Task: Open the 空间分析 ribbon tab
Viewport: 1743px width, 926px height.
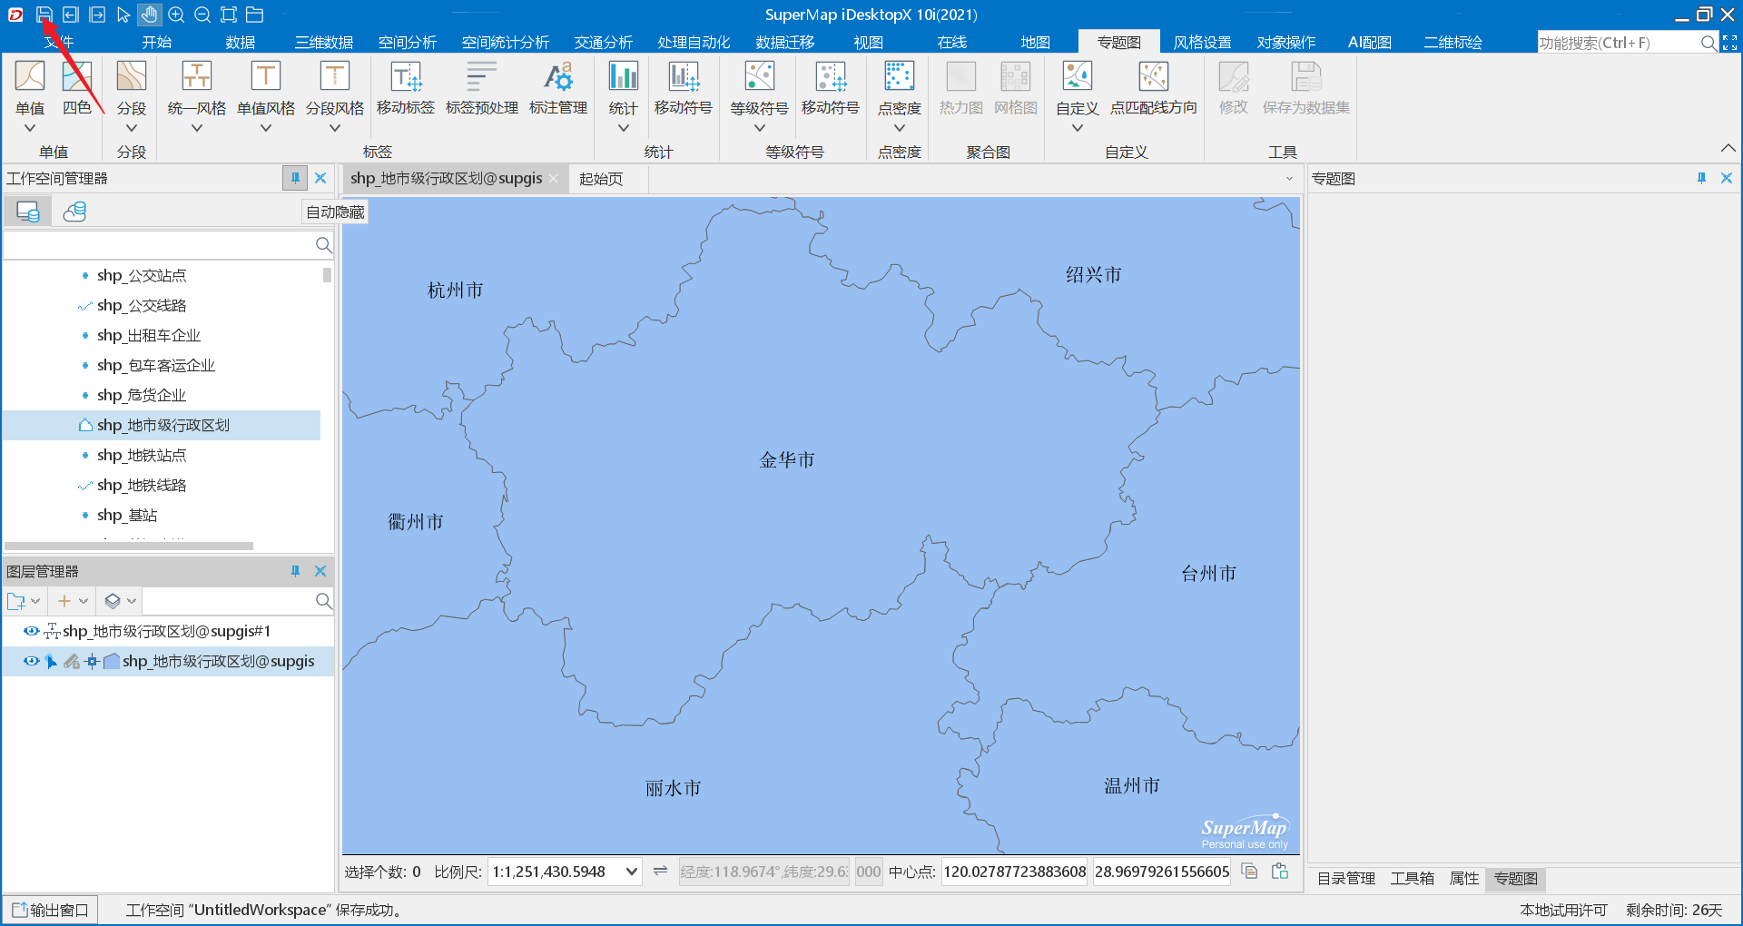Action: 408,43
